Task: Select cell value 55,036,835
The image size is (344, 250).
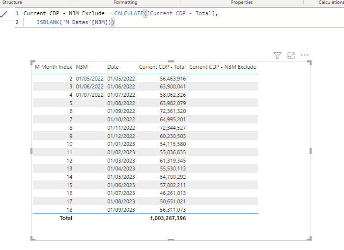Action: 172,152
